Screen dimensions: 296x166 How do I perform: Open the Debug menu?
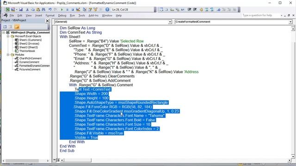[x=62, y=15]
